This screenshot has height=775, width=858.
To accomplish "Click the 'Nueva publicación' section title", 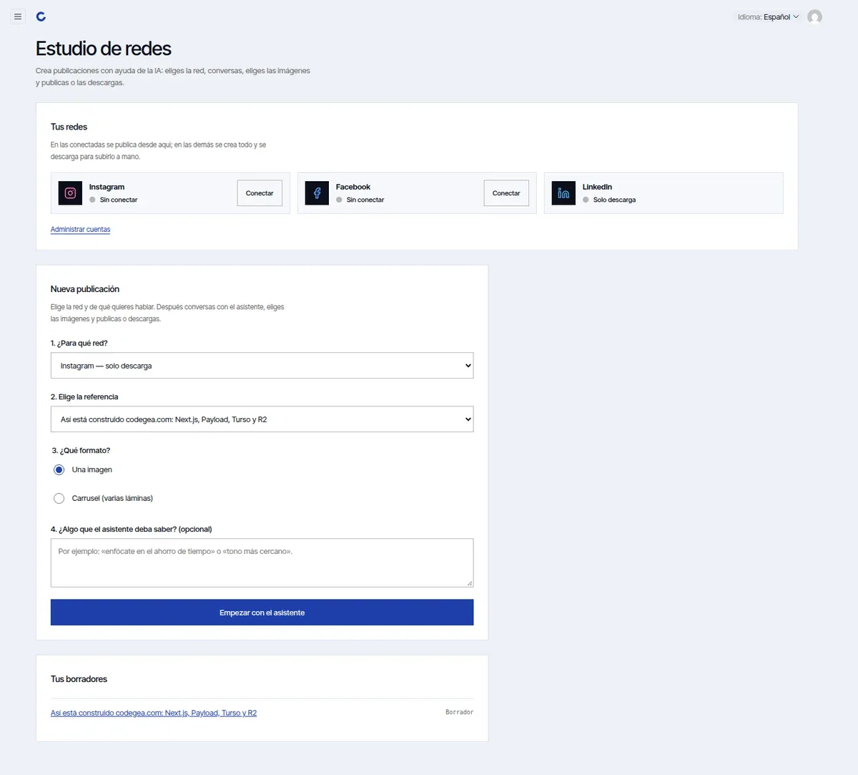I will pos(85,289).
